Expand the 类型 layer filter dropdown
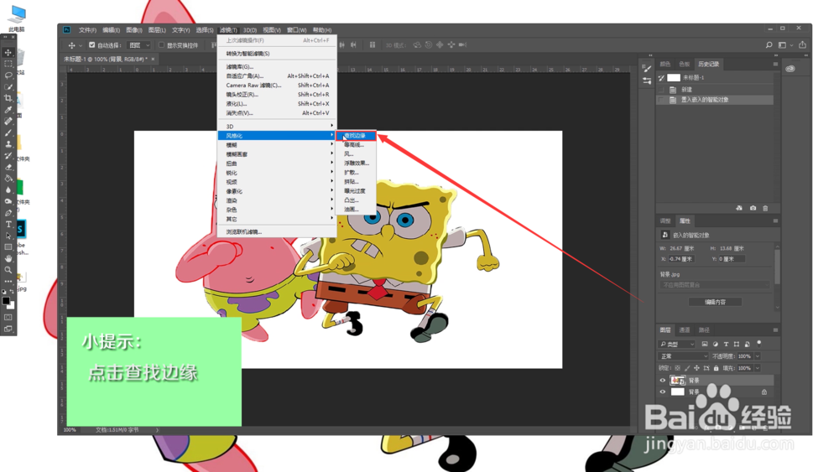Image resolution: width=839 pixels, height=472 pixels. click(x=677, y=345)
